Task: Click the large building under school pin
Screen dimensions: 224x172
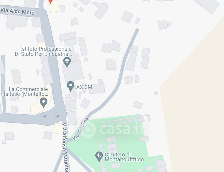Action: pos(73,71)
